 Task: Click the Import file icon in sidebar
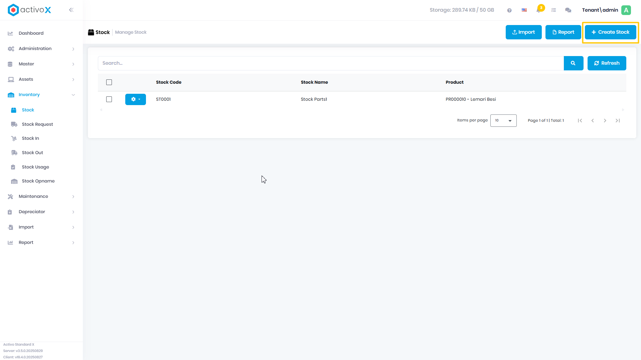coord(11,227)
